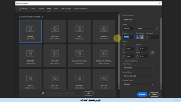This screenshot has height=102, width=181.
Task: Increase the Left bleed value
Action: (x=124, y=56)
